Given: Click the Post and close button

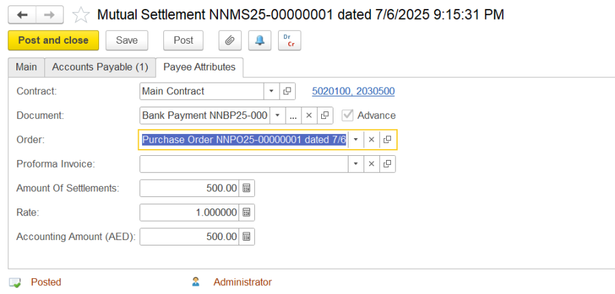Looking at the screenshot, I should pos(53,40).
